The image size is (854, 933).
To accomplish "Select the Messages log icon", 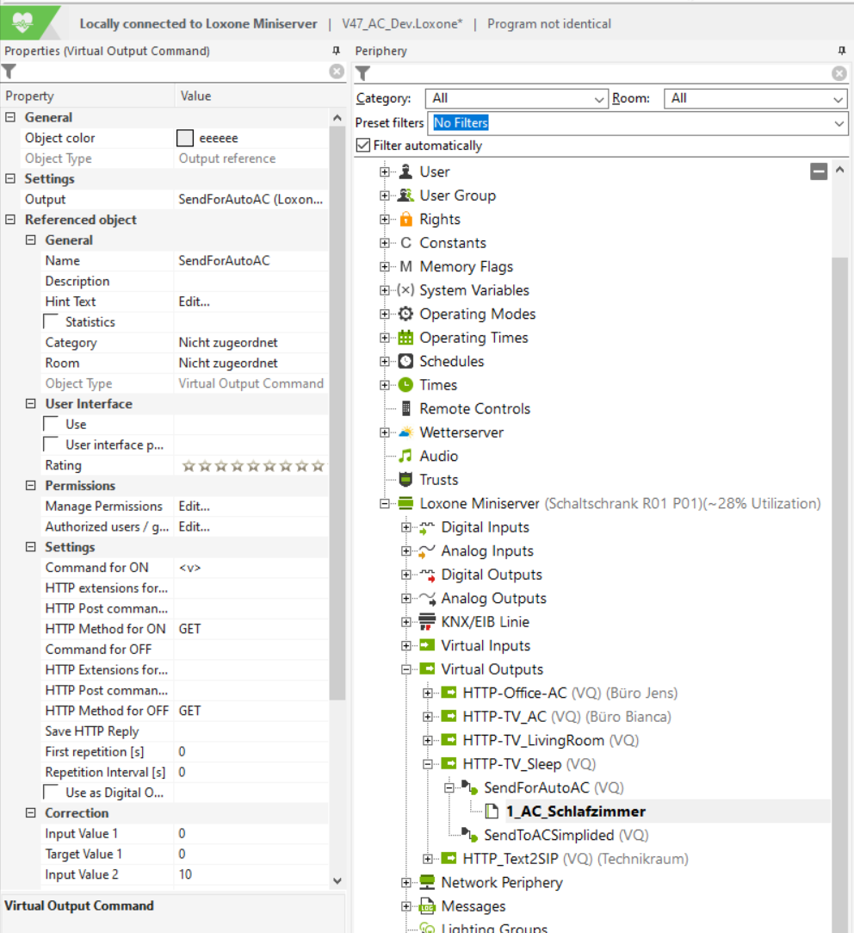I will tap(427, 906).
